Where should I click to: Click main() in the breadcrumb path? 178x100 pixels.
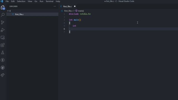pyautogui.click(x=81, y=11)
